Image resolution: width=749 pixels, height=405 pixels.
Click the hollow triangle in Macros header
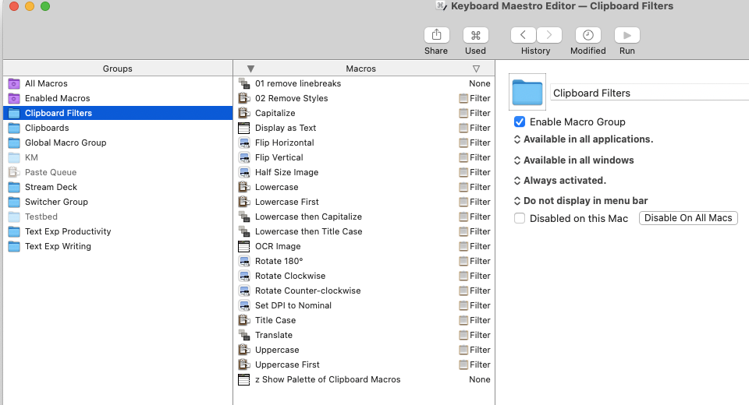click(x=476, y=69)
